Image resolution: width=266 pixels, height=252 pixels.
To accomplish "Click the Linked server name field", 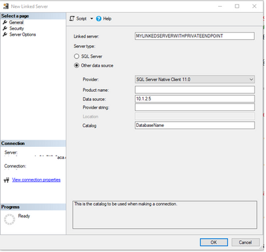I will (x=195, y=36).
